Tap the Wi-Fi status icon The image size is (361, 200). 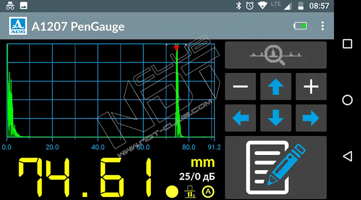pyautogui.click(x=262, y=6)
